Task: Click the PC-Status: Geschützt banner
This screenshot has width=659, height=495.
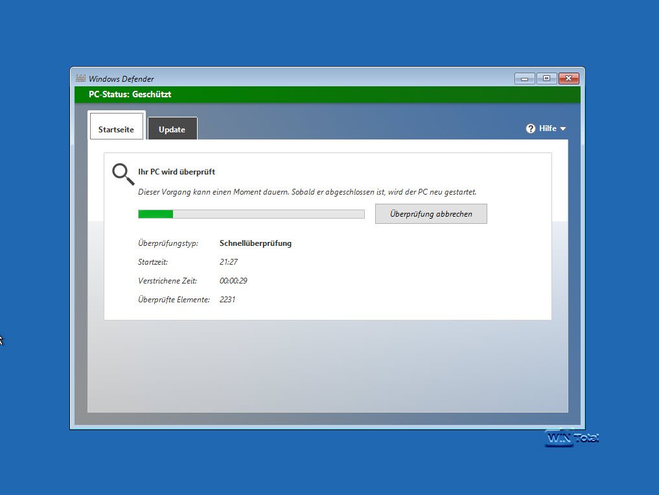Action: 327,94
